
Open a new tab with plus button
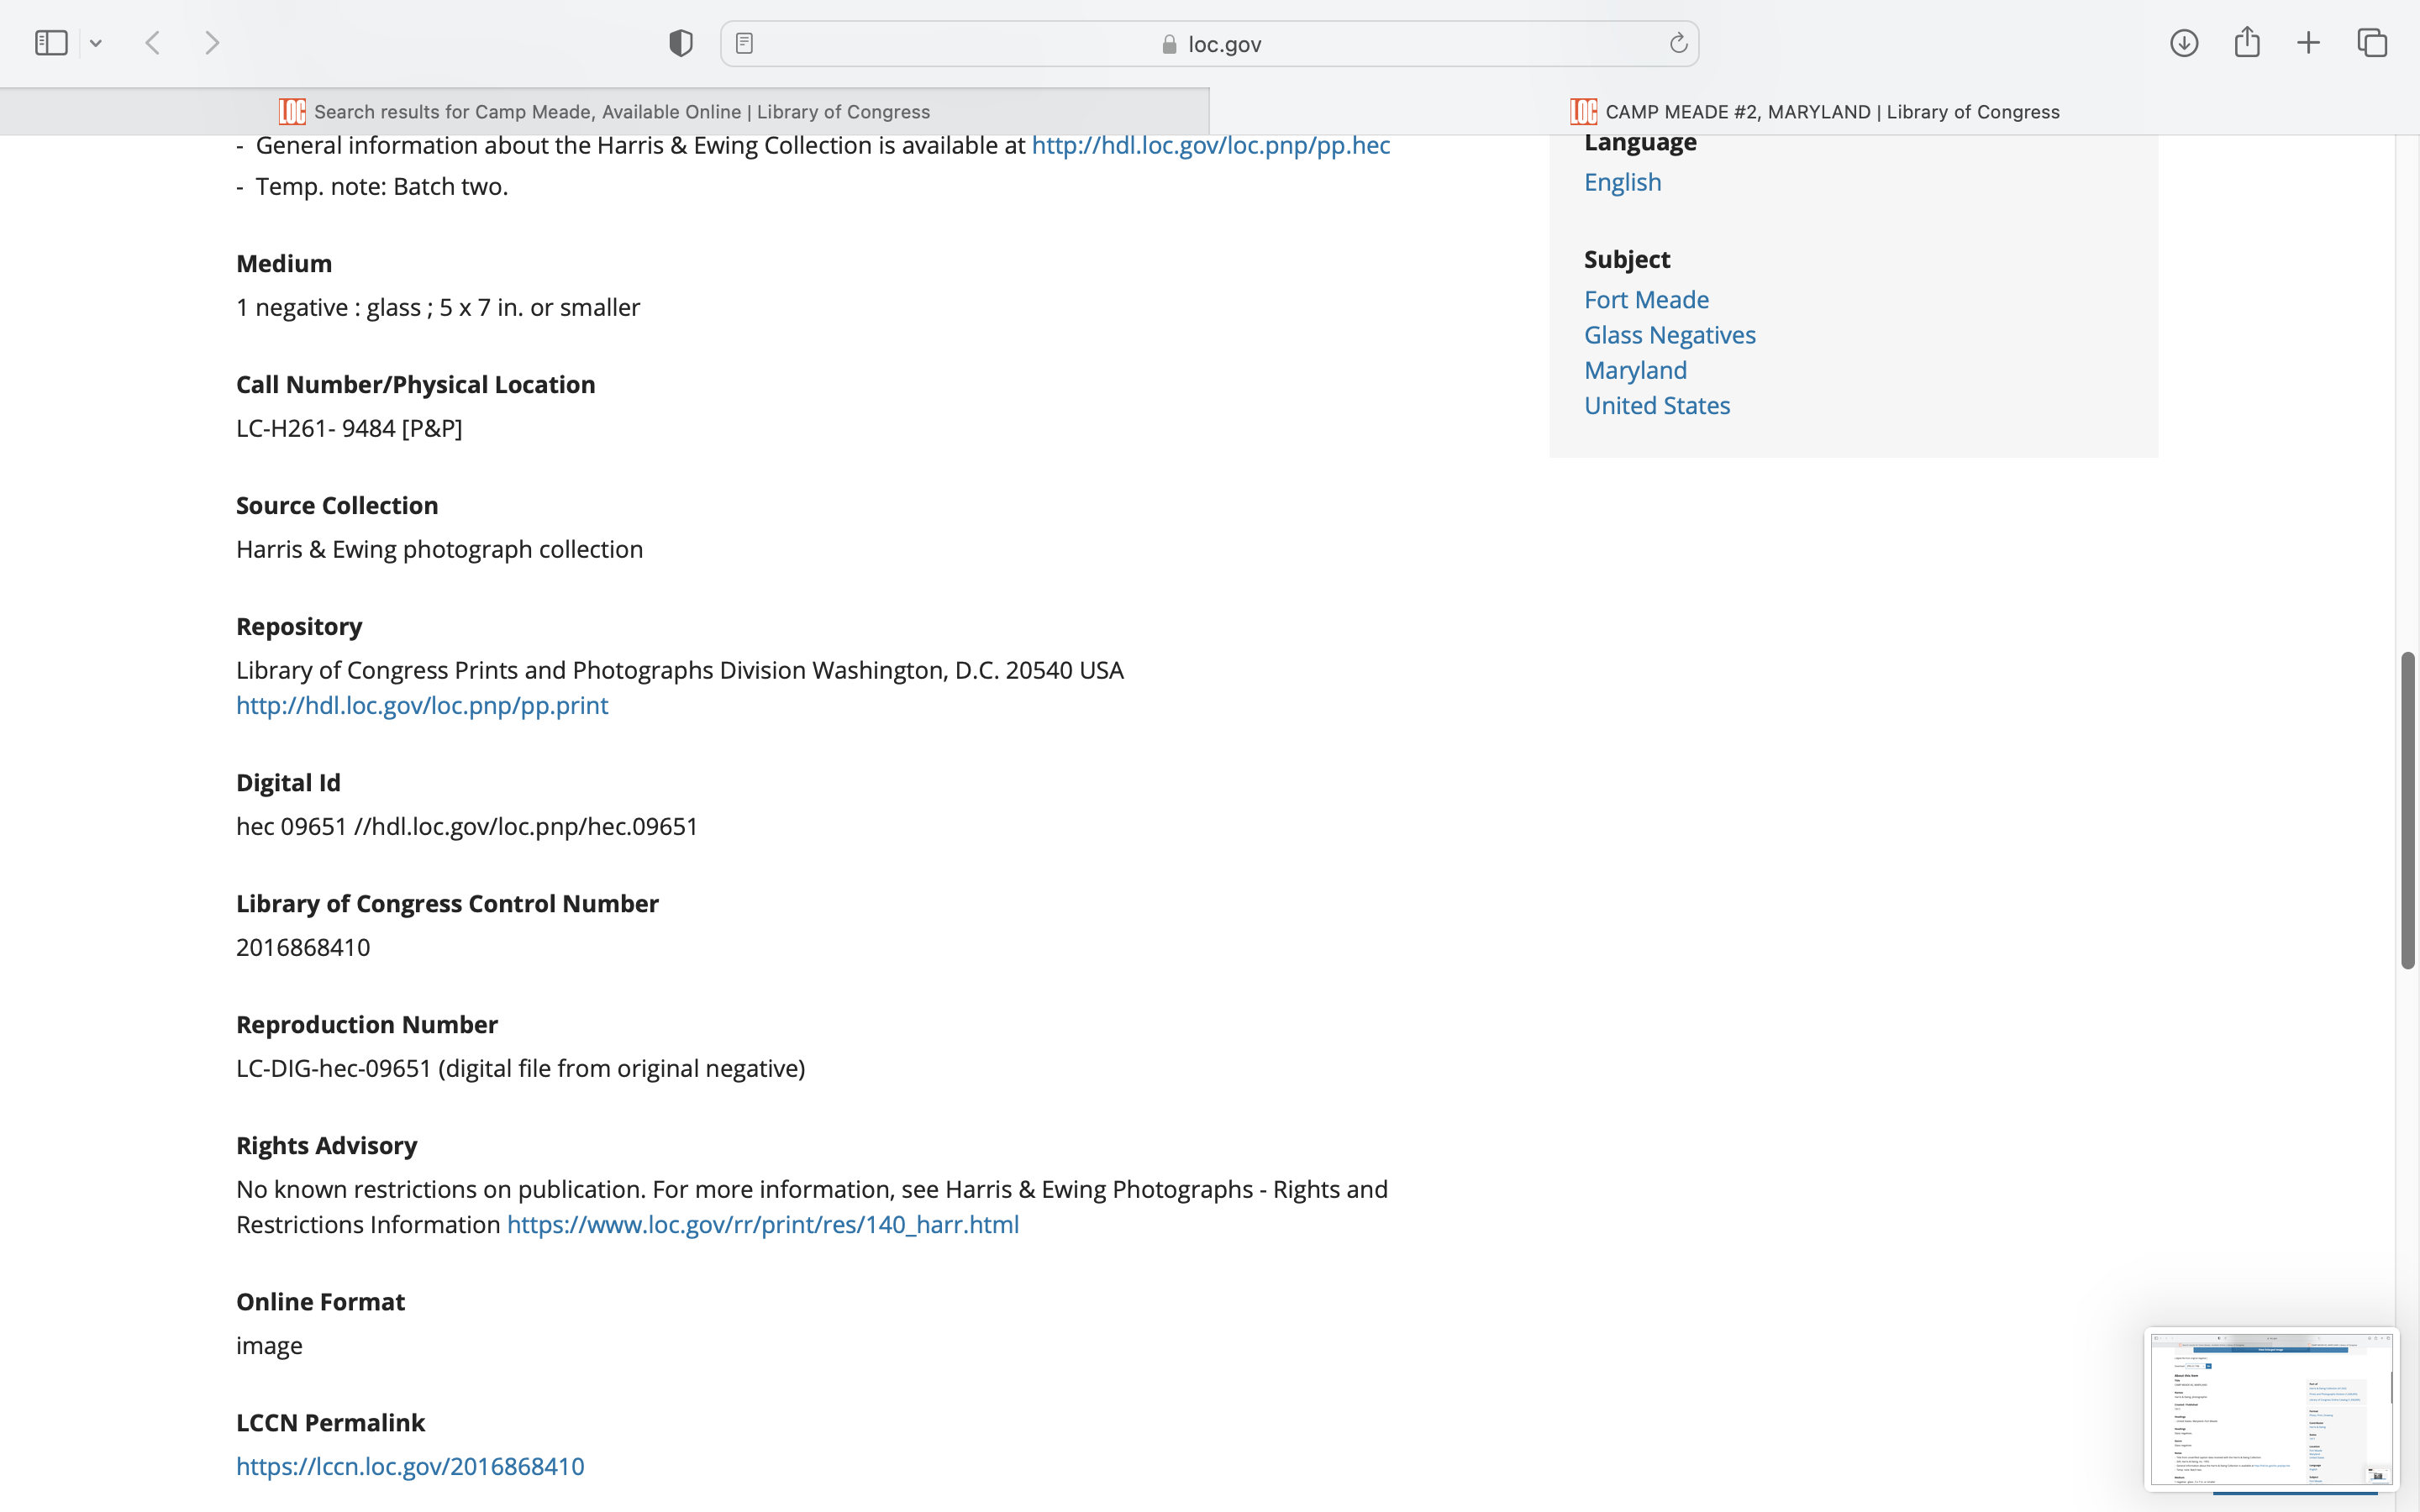(x=2308, y=43)
